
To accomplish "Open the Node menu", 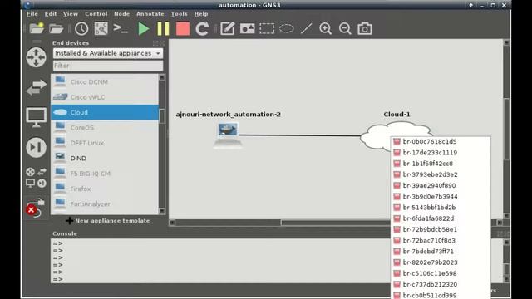I will [122, 14].
